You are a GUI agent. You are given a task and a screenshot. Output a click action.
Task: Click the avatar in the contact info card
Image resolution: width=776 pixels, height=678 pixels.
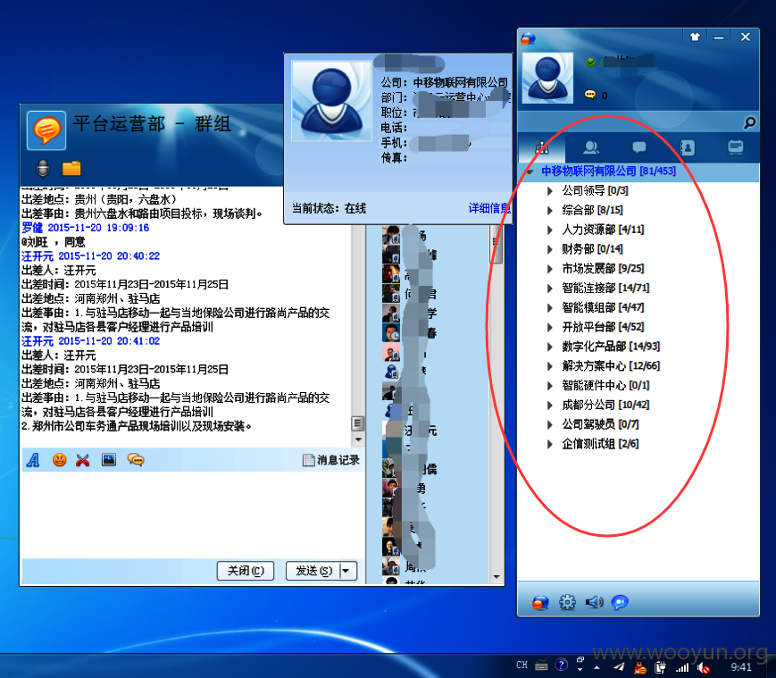(331, 102)
